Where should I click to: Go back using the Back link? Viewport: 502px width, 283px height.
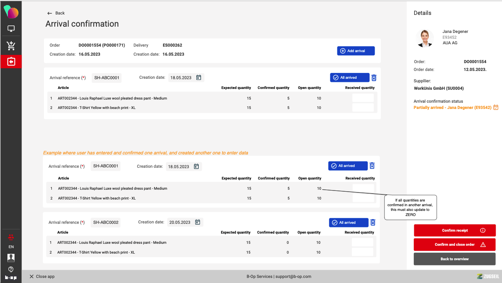coord(56,13)
